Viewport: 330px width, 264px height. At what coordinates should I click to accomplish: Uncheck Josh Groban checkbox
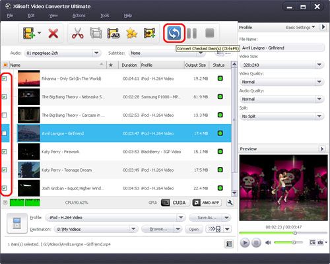[x=4, y=188]
